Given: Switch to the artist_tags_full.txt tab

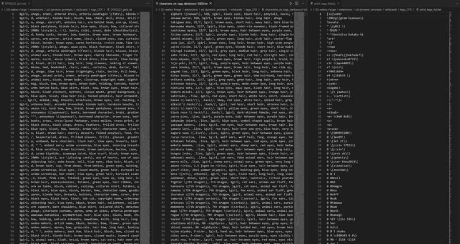Looking at the screenshot, I should click(325, 3).
